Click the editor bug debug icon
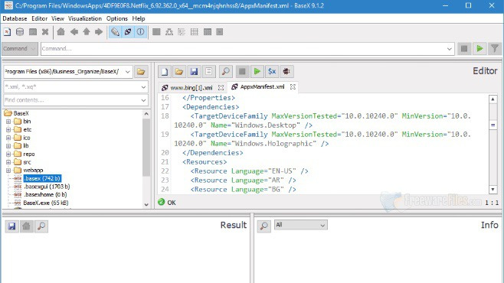This screenshot has height=283, width=504. [286, 72]
